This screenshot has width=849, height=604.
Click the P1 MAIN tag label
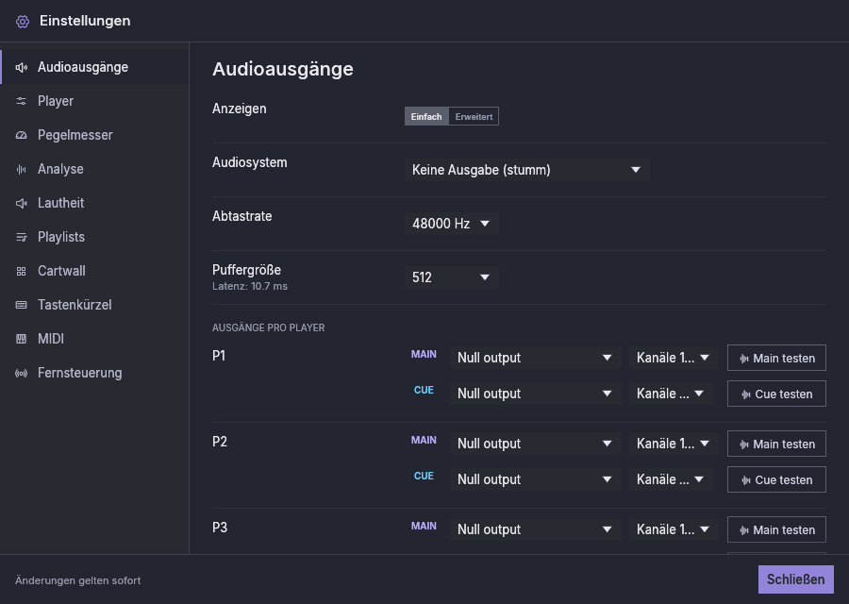[424, 354]
